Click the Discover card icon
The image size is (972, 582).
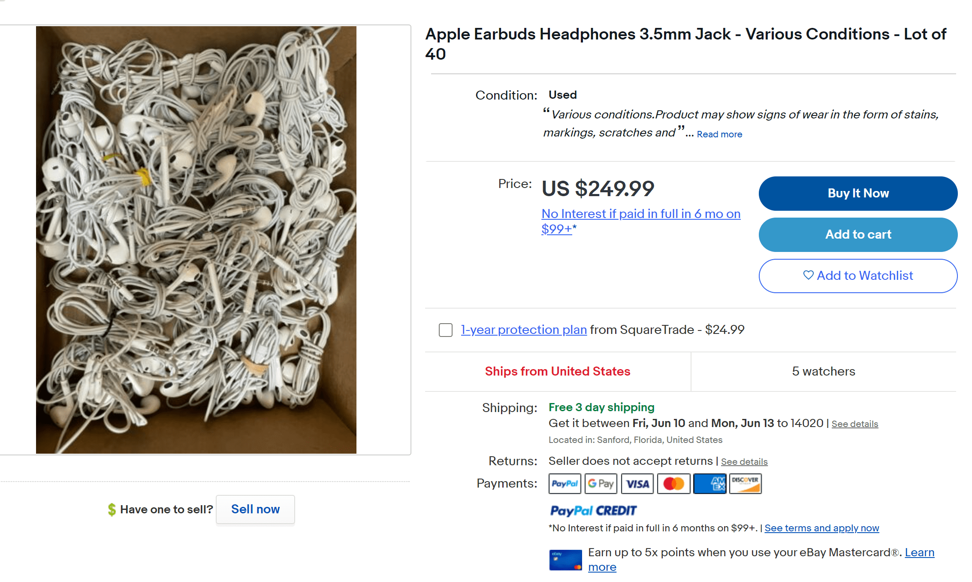coord(745,484)
